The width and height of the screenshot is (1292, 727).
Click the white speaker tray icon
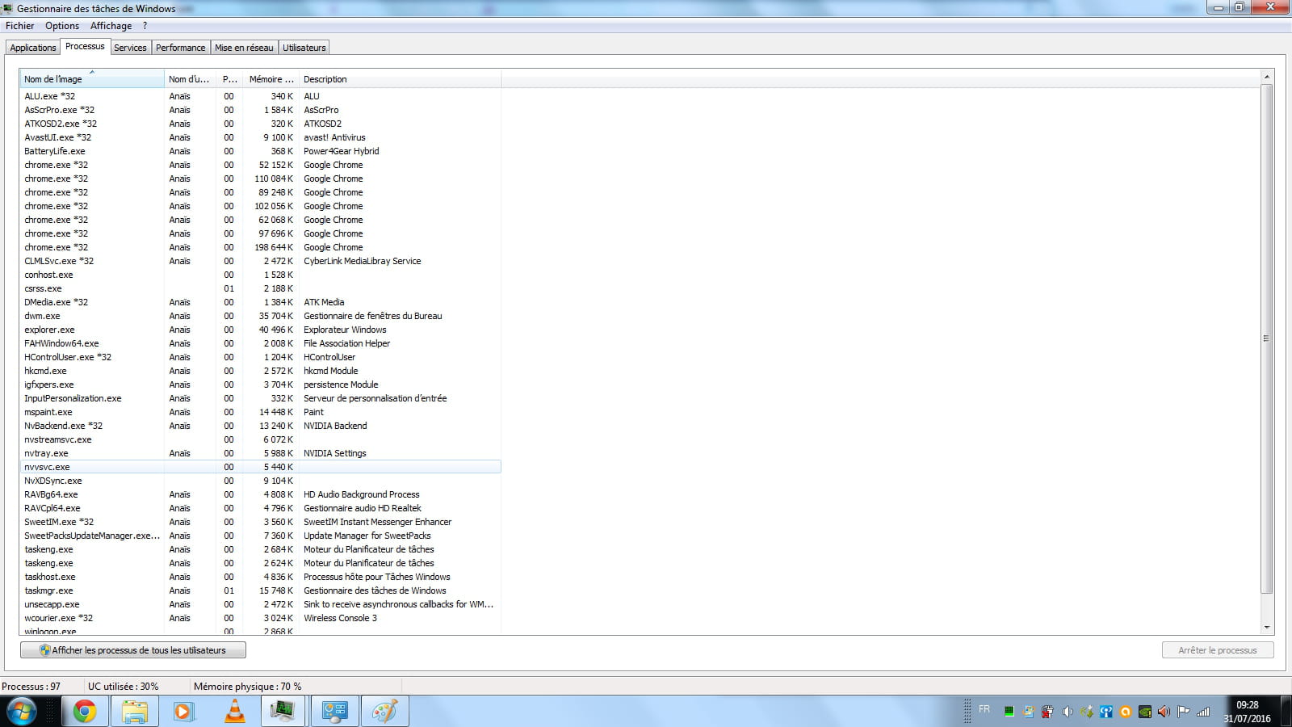pos(1068,712)
